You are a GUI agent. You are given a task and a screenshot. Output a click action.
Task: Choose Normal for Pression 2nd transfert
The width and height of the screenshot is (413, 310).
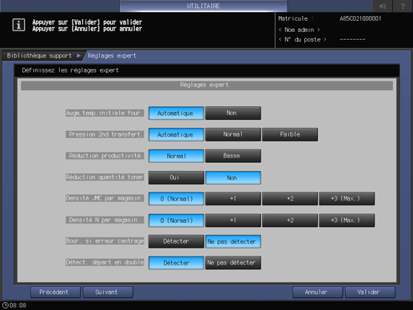[x=233, y=134]
